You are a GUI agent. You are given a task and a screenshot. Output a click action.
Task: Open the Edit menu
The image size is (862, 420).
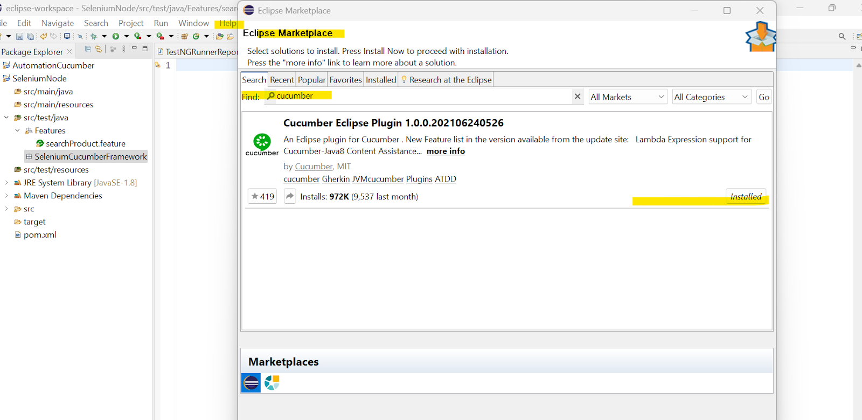coord(24,23)
